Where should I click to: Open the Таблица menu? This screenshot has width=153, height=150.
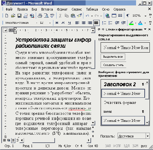[x=92, y=9]
